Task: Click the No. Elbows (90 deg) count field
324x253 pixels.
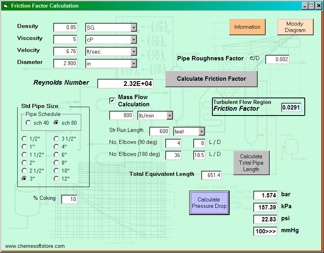Action: (173, 143)
